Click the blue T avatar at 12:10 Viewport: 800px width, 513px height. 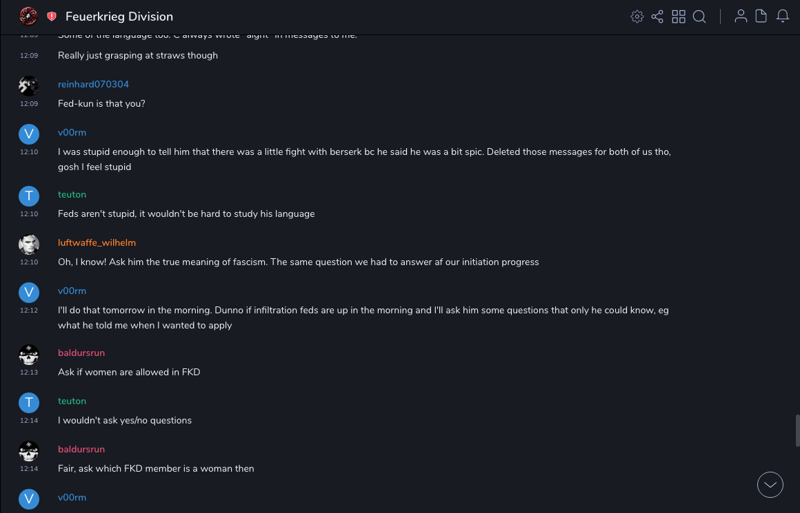[28, 196]
